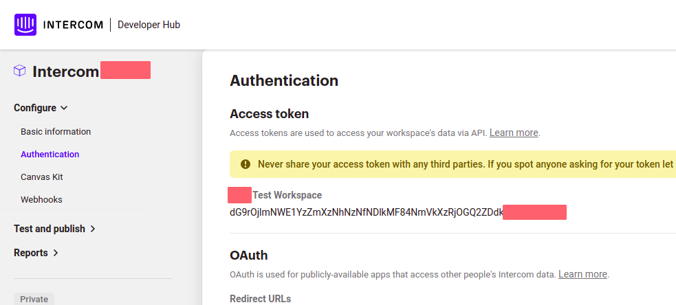Click the Intercom logo icon
The image size is (676, 305).
tap(25, 25)
